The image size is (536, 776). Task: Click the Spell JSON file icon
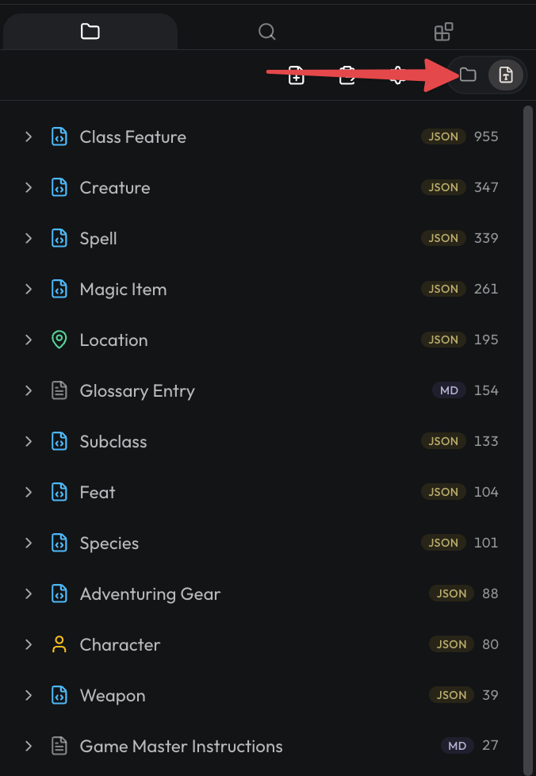tap(59, 238)
